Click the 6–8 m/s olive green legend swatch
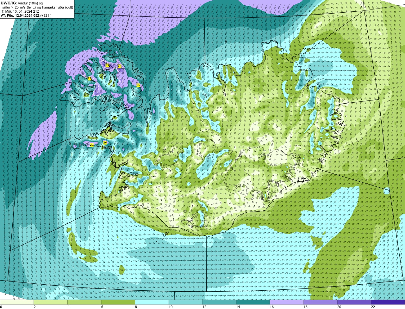The width and height of the screenshot is (405, 309). coord(118,302)
